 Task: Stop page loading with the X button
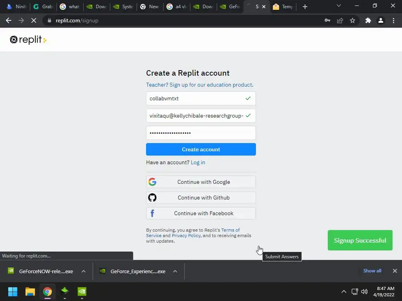(34, 20)
